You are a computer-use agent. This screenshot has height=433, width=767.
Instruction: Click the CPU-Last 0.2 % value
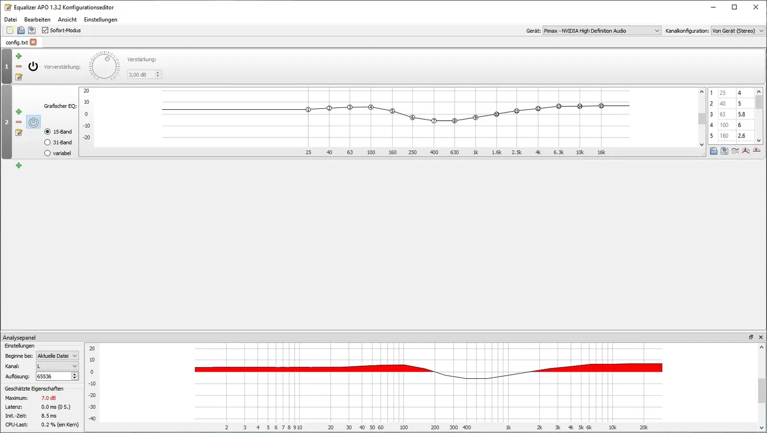point(60,424)
